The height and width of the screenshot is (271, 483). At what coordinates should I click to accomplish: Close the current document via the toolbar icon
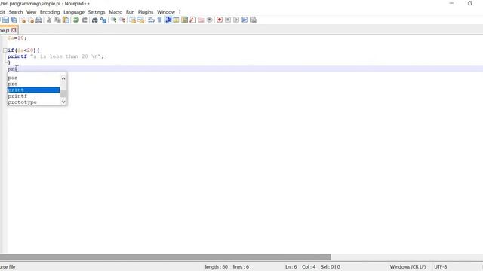coord(23,20)
